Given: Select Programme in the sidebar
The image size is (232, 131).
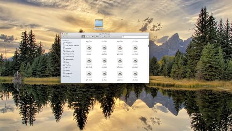Looking at the screenshot, I should point(68,54).
